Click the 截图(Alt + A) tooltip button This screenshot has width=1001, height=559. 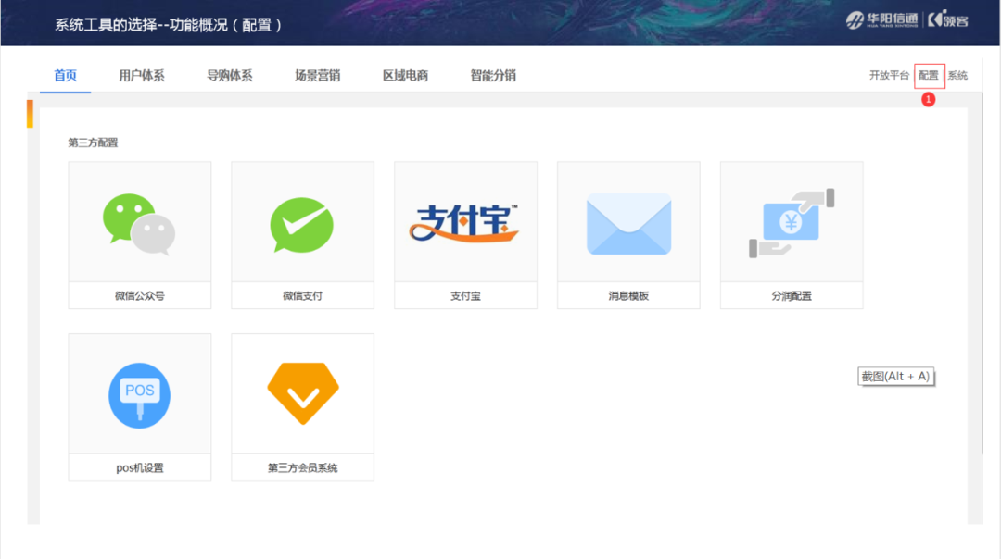click(895, 377)
